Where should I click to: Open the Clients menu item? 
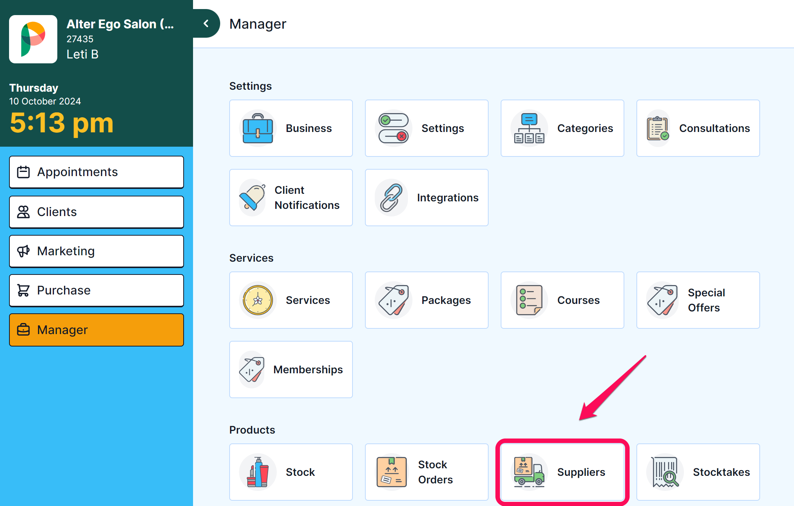pyautogui.click(x=97, y=212)
